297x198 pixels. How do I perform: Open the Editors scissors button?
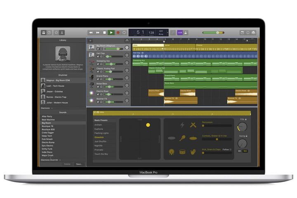point(62,33)
